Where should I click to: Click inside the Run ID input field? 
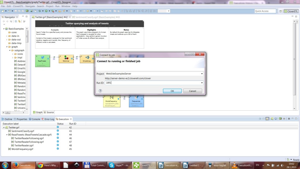tap(132, 82)
